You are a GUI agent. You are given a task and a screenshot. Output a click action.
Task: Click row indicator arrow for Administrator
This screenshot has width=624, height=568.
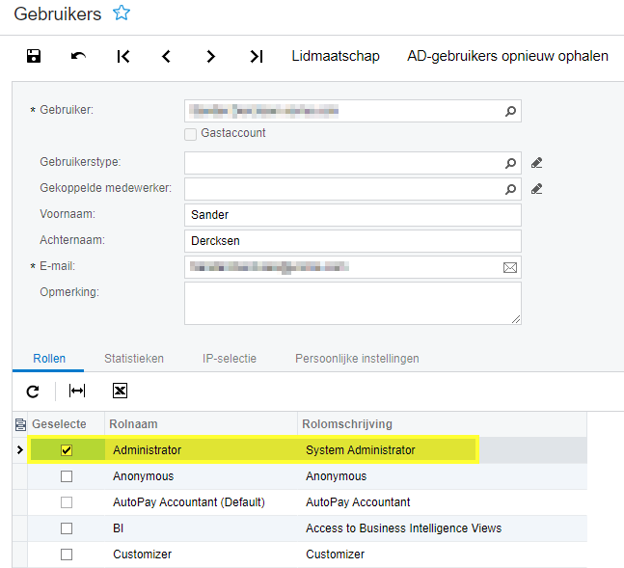(x=20, y=450)
